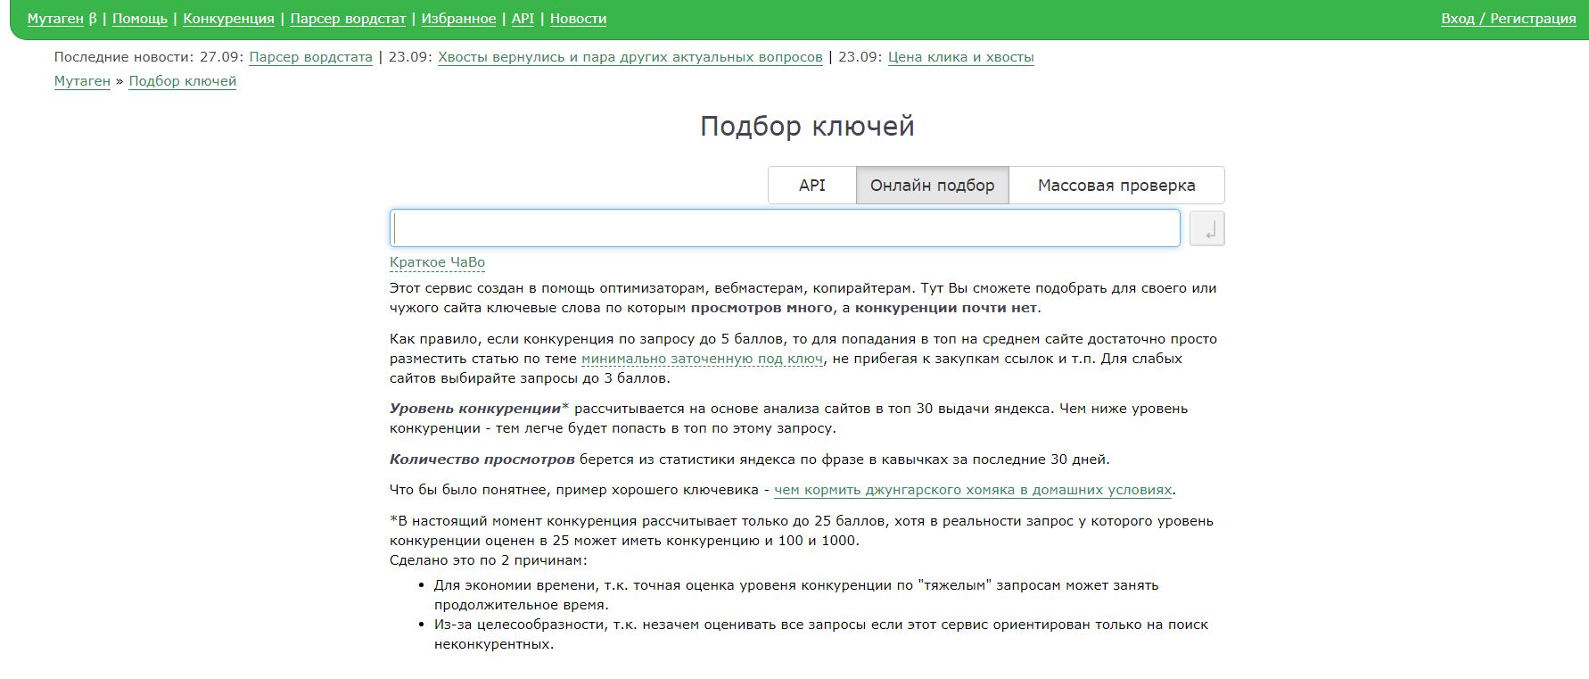Switch to the API tab
Image resolution: width=1589 pixels, height=679 pixels.
pos(812,186)
